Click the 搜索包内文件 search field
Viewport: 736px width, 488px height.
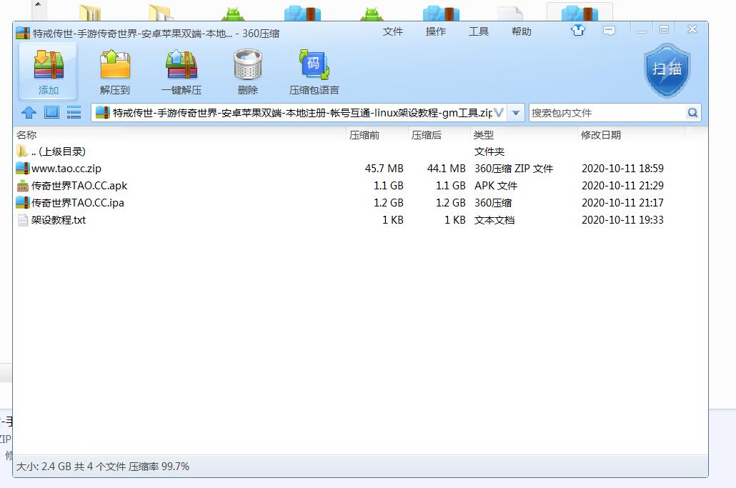[x=606, y=113]
